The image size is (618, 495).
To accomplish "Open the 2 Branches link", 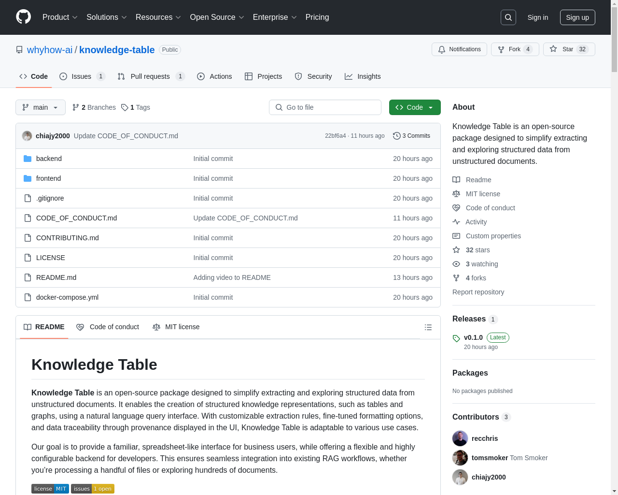I will (x=94, y=107).
